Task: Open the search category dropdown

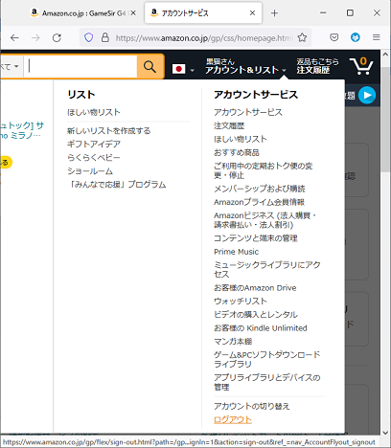Action: tap(11, 67)
